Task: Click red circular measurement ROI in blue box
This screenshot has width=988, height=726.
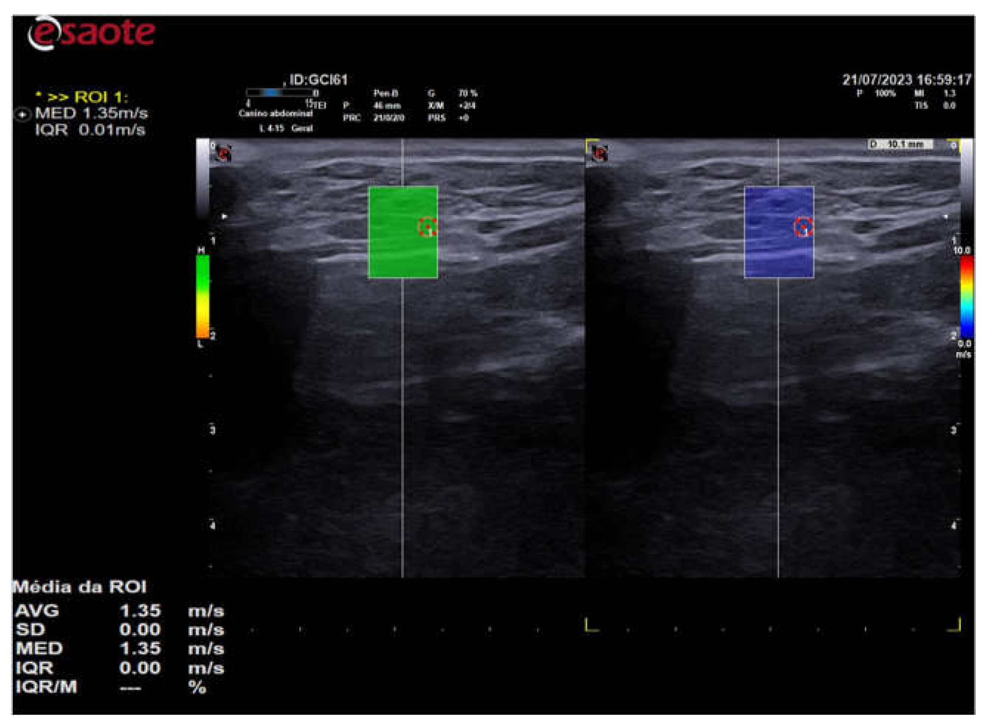Action: 803,227
